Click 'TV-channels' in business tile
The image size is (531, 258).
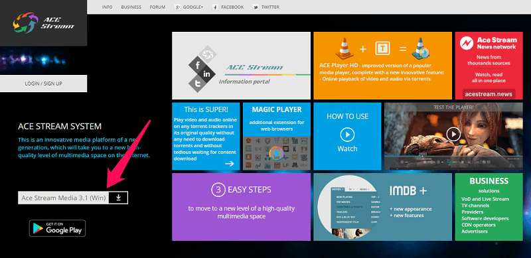tap(475, 206)
